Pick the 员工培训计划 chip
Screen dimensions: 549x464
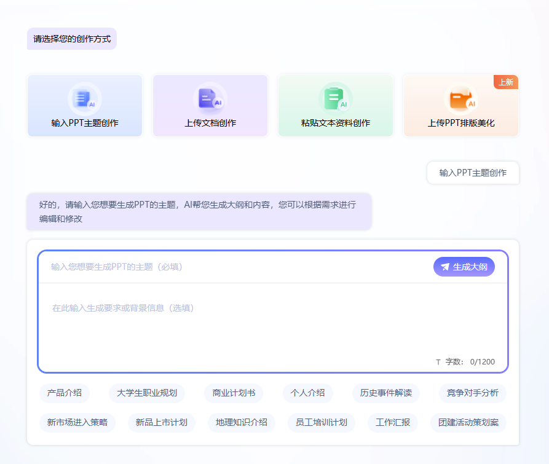tap(322, 422)
